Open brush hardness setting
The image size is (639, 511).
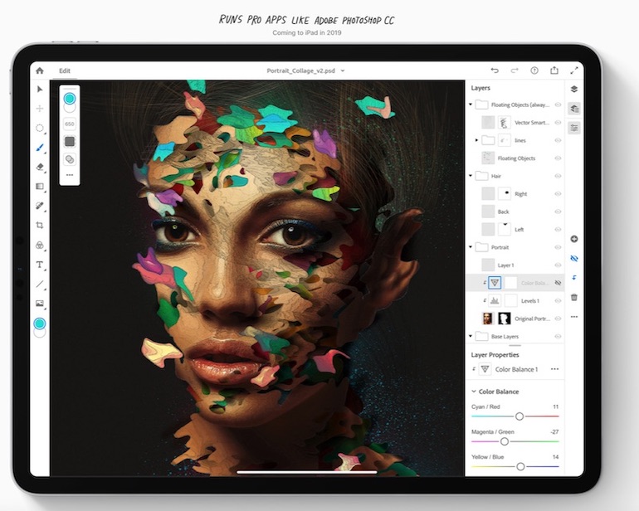70,141
